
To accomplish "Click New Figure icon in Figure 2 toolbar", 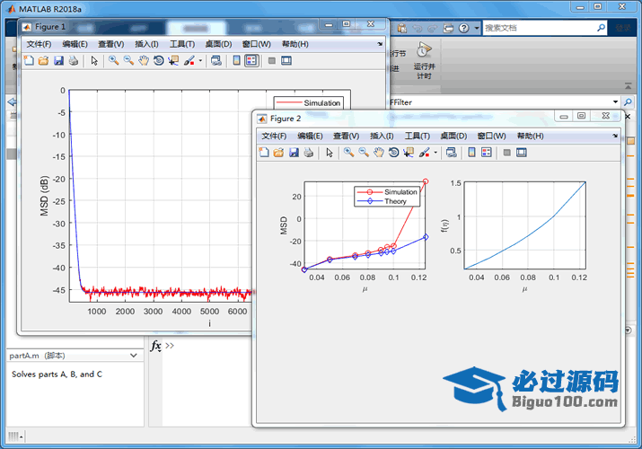I will point(264,153).
